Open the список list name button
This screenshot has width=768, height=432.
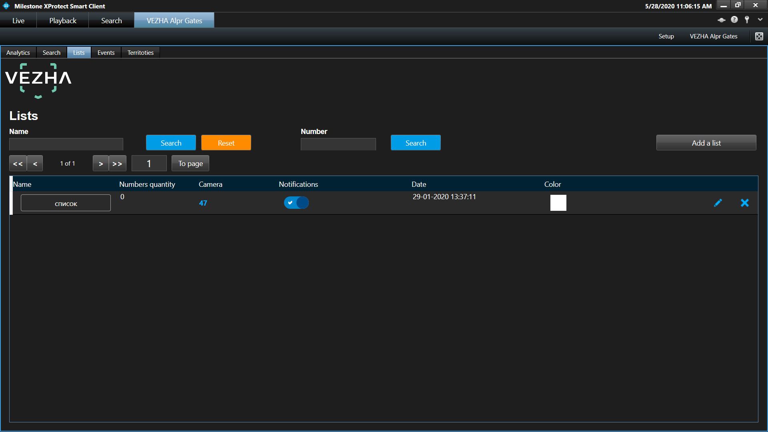[66, 203]
